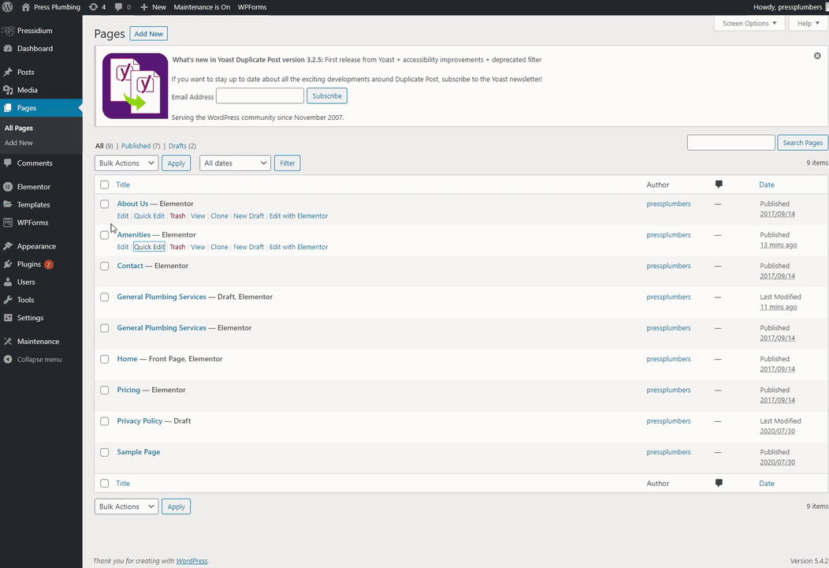Open the bottom Bulk Actions dropdown
This screenshot has height=568, width=829.
click(126, 506)
